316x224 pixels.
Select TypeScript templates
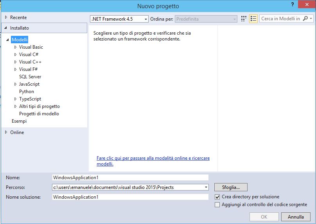point(30,99)
